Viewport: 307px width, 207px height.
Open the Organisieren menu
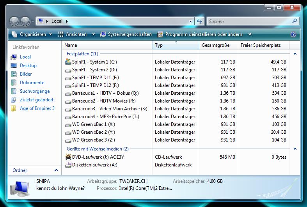coord(32,34)
